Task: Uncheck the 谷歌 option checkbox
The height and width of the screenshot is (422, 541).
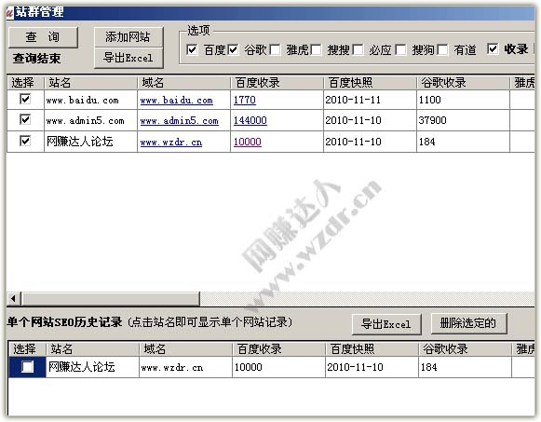Action: pyautogui.click(x=233, y=50)
